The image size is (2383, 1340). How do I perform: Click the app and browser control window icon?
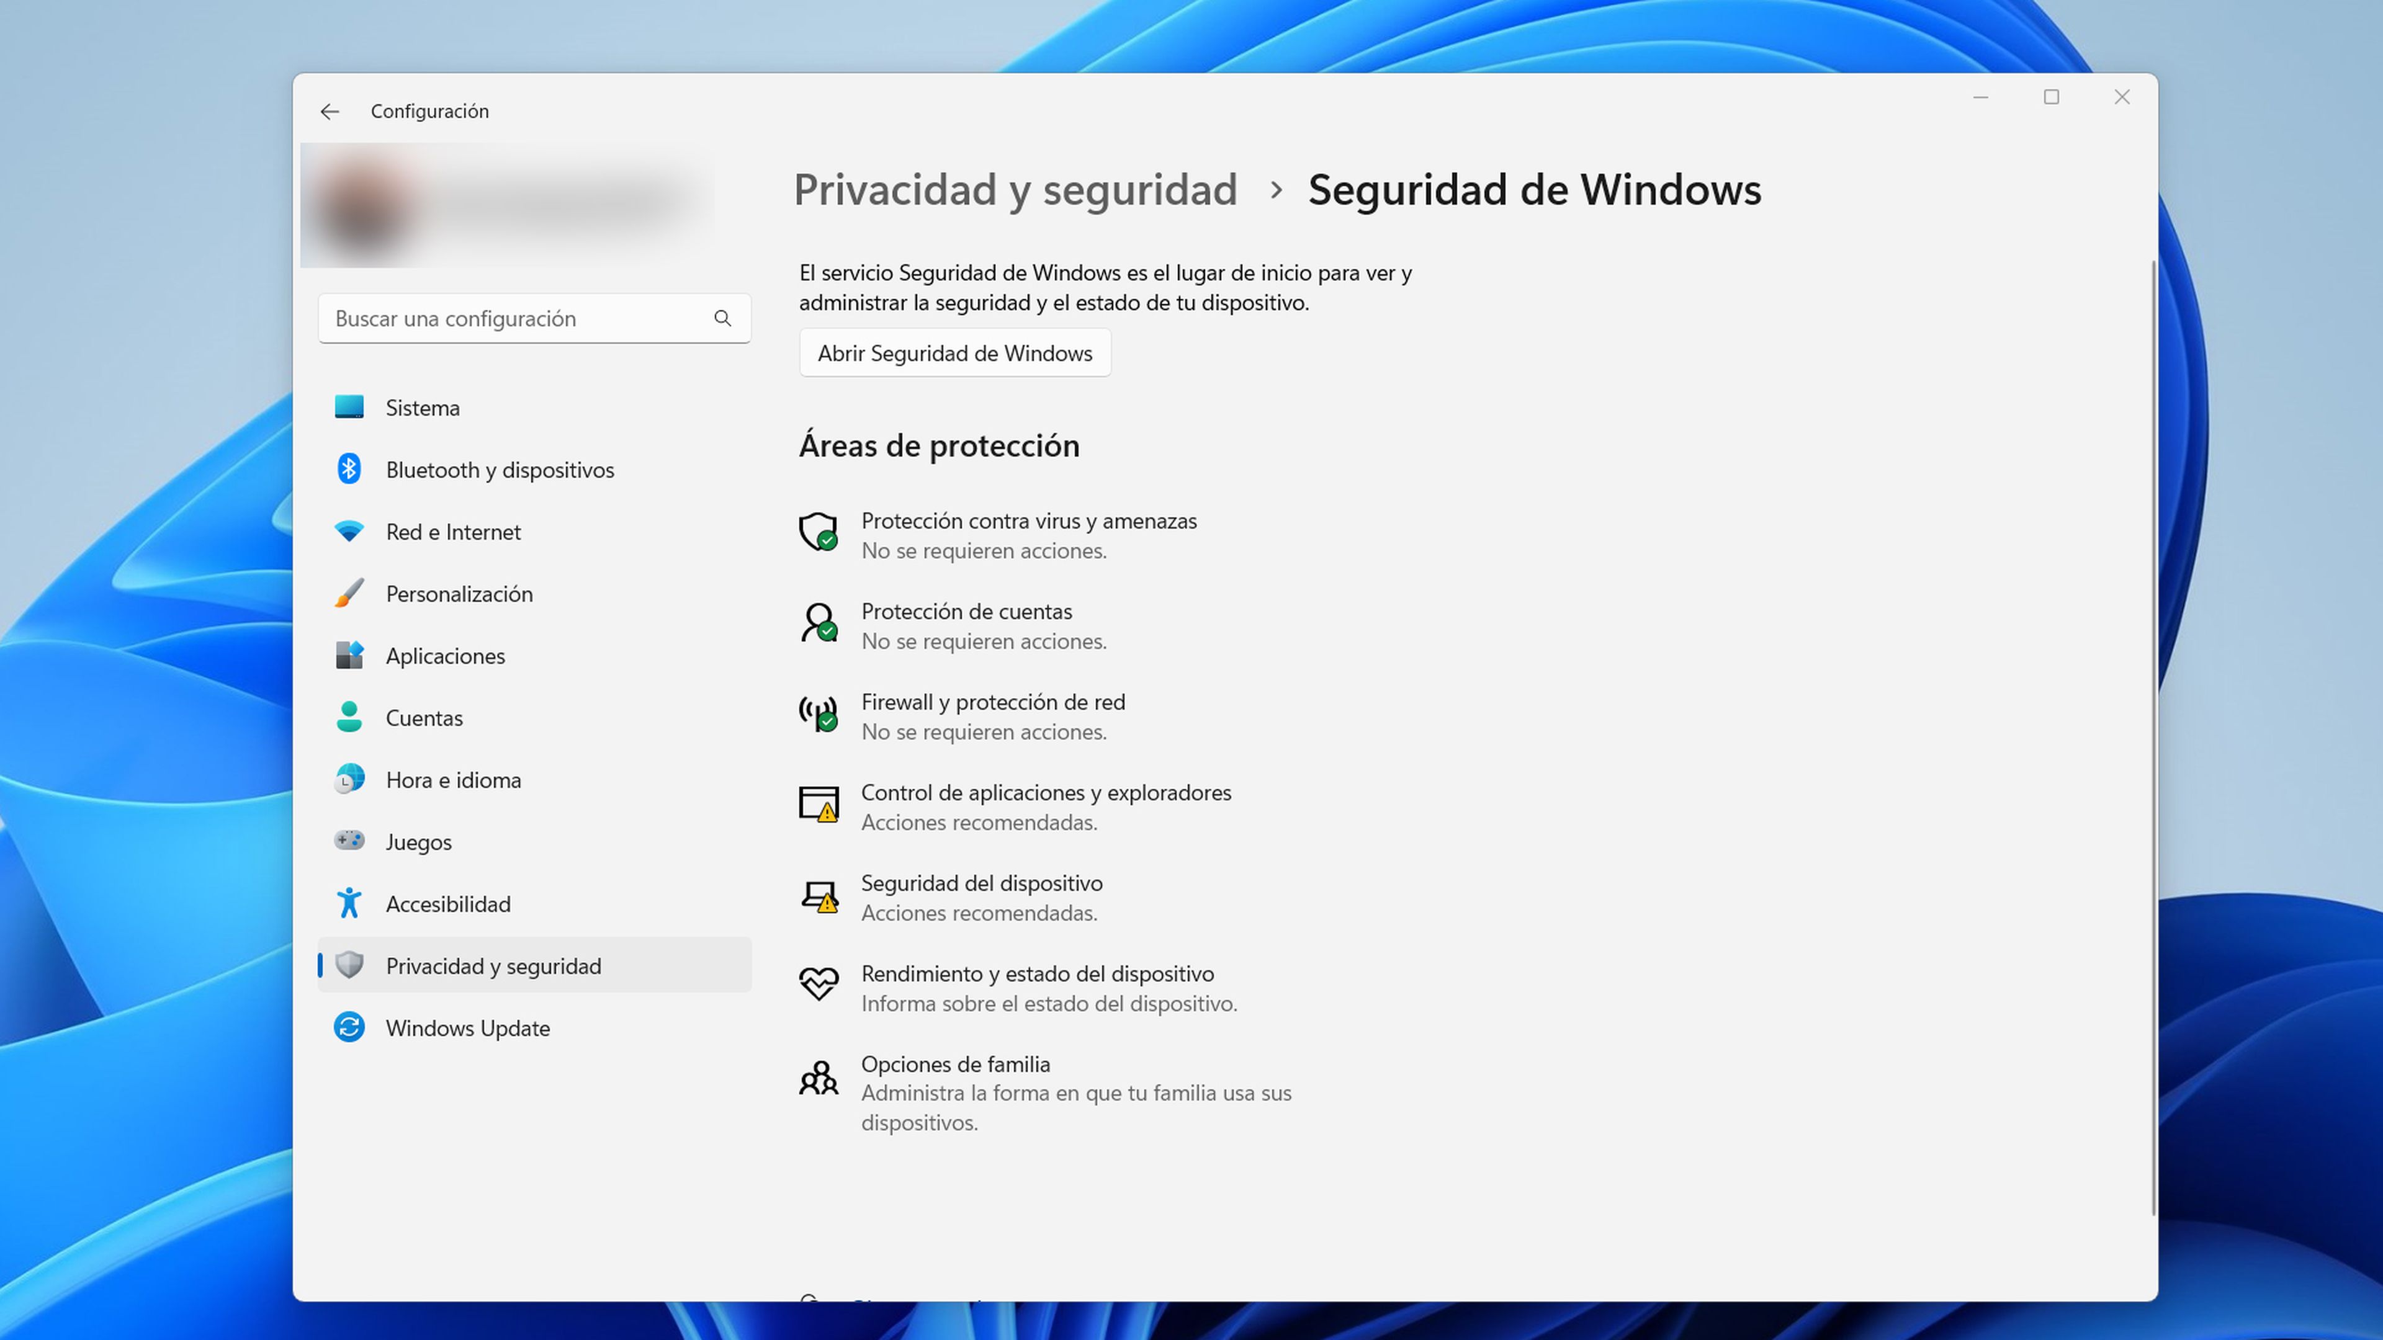(x=819, y=805)
